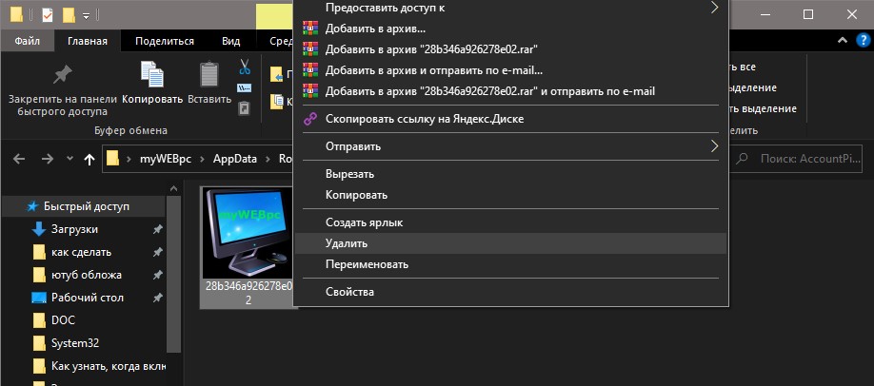The width and height of the screenshot is (874, 386).
Task: Click the WinRAR icon beside Добавить в архив...
Action: (309, 28)
